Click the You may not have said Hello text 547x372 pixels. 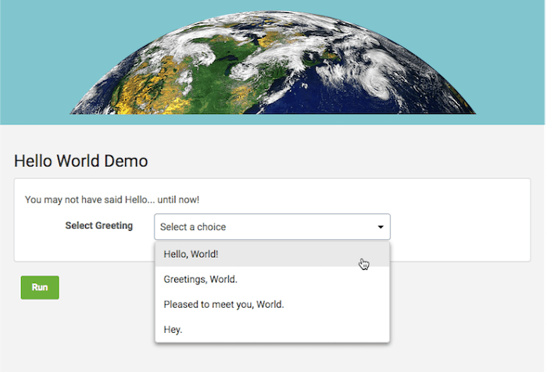click(112, 199)
